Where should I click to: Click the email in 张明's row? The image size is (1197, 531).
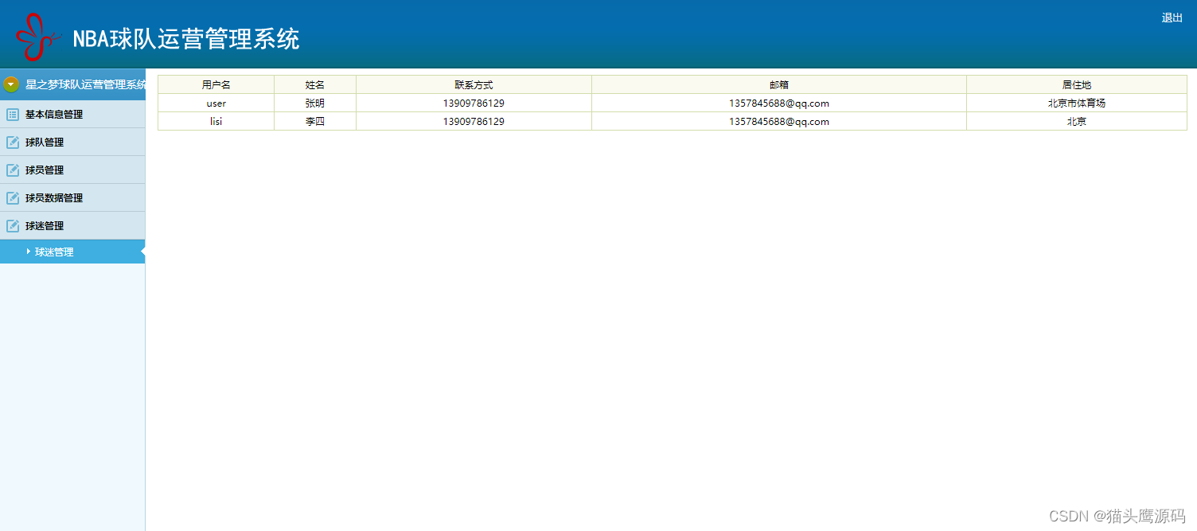[x=779, y=103]
